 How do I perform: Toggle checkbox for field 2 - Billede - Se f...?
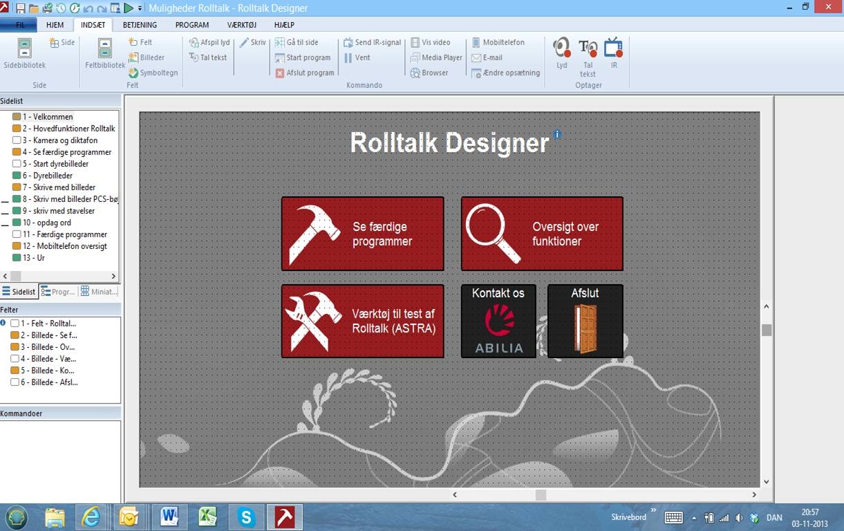(x=15, y=335)
